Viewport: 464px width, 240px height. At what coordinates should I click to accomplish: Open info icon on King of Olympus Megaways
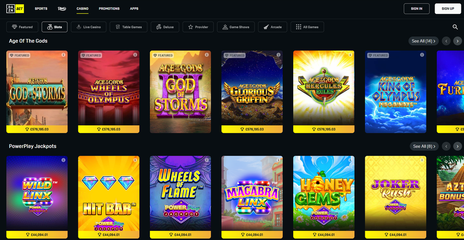[422, 55]
